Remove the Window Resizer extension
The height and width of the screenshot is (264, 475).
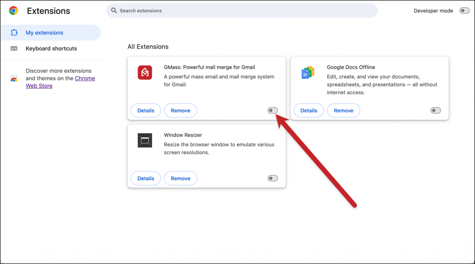(x=180, y=178)
